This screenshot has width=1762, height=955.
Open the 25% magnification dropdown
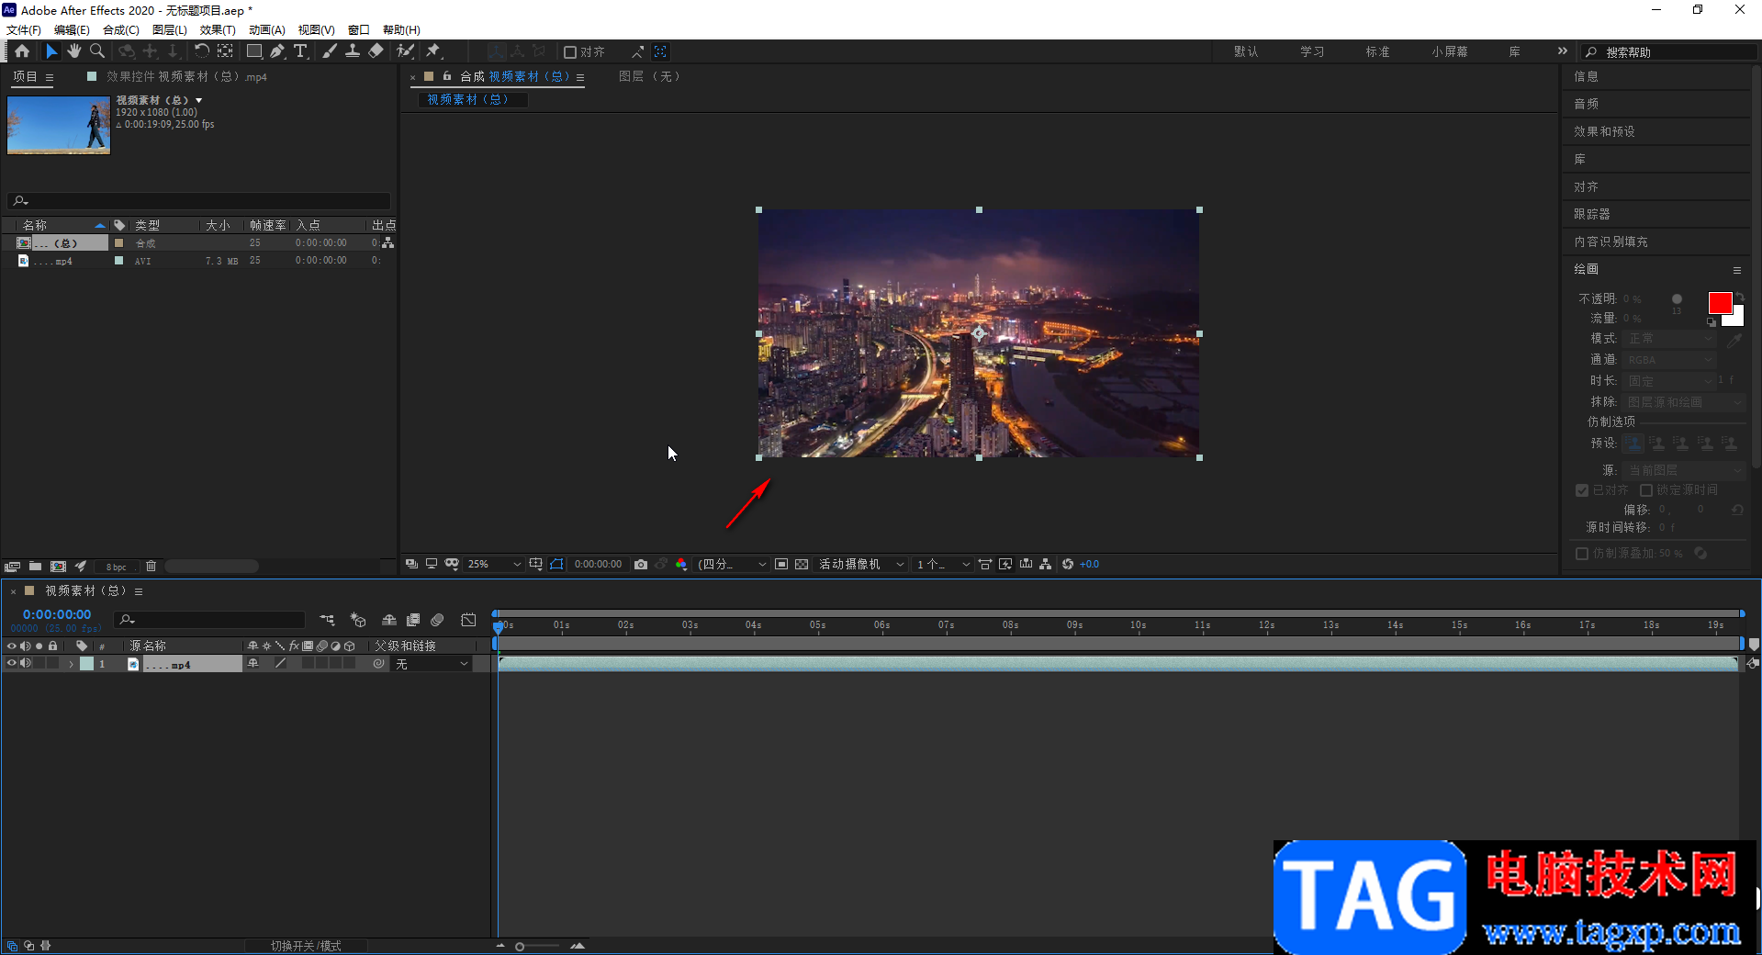coord(494,564)
